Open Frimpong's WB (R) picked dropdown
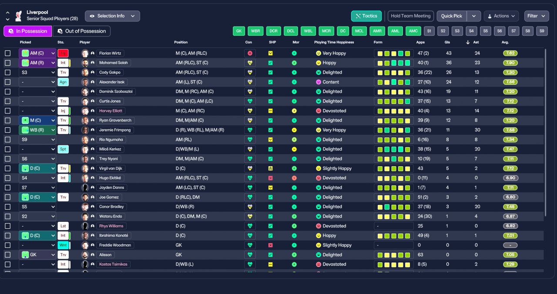This screenshot has width=557, height=294. coord(37,130)
